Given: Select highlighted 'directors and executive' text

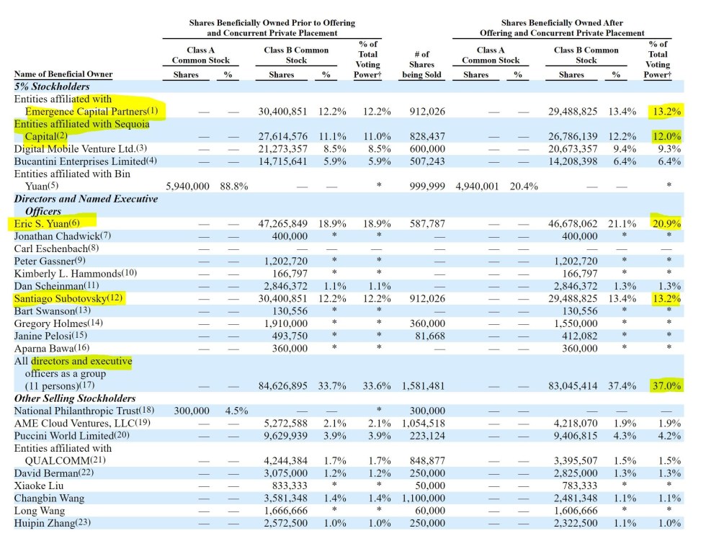Looking at the screenshot, I should pyautogui.click(x=81, y=361).
